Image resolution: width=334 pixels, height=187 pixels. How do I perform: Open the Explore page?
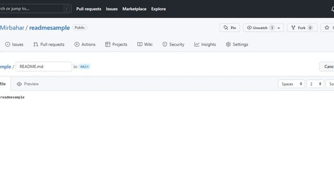tap(159, 9)
